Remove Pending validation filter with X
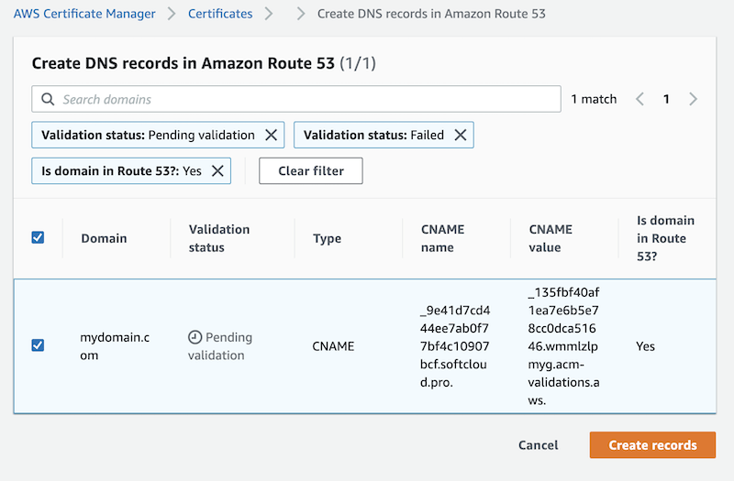734x481 pixels. pos(271,135)
